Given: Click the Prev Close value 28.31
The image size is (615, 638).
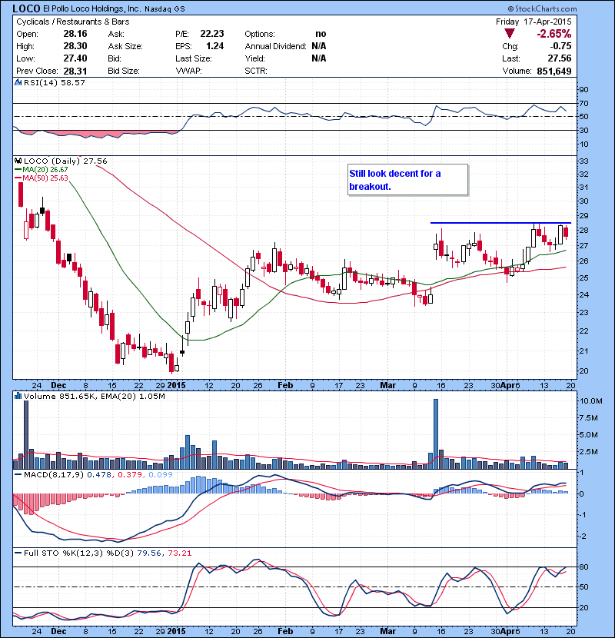Looking at the screenshot, I should click(x=75, y=71).
